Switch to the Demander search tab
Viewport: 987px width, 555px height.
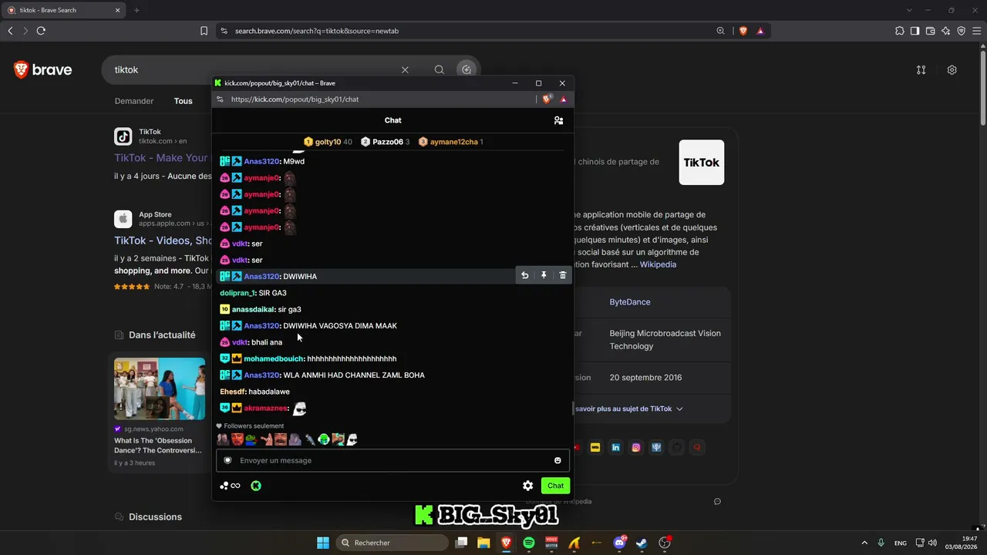[134, 101]
